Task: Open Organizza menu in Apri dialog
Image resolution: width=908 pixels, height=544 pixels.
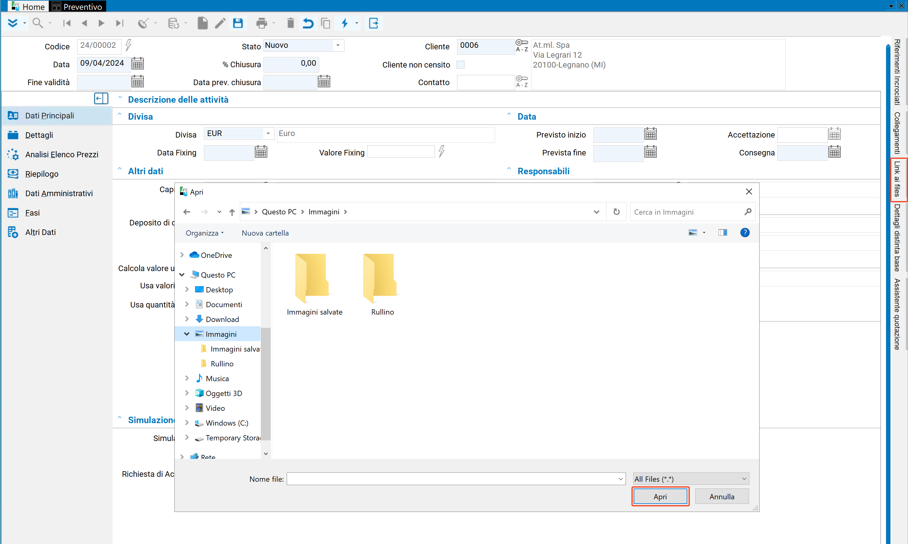Action: point(205,233)
